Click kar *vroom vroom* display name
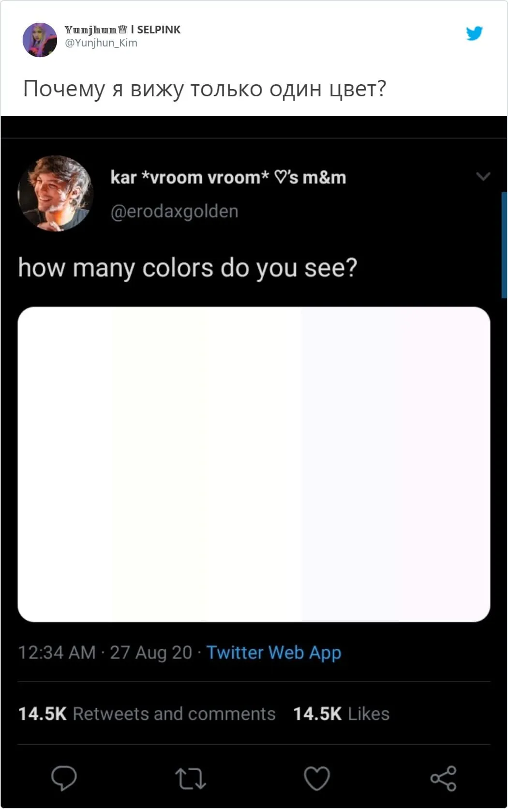The image size is (508, 809). point(228,178)
